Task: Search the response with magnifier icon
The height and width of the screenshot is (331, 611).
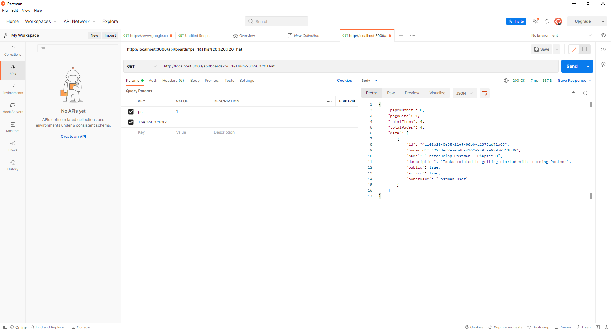Action: pyautogui.click(x=585, y=93)
